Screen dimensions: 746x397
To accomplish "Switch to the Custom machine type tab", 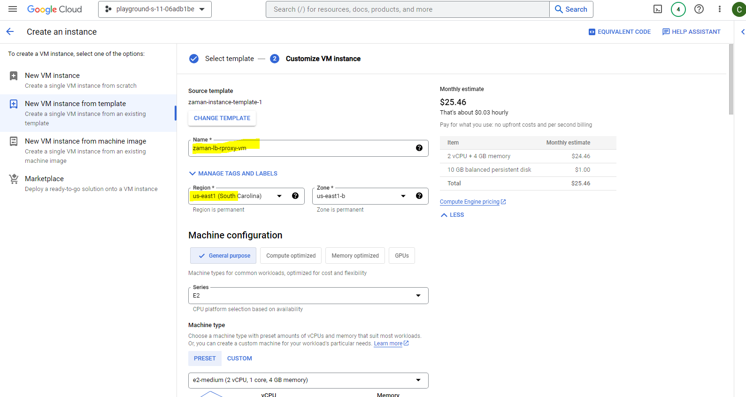I will (239, 359).
